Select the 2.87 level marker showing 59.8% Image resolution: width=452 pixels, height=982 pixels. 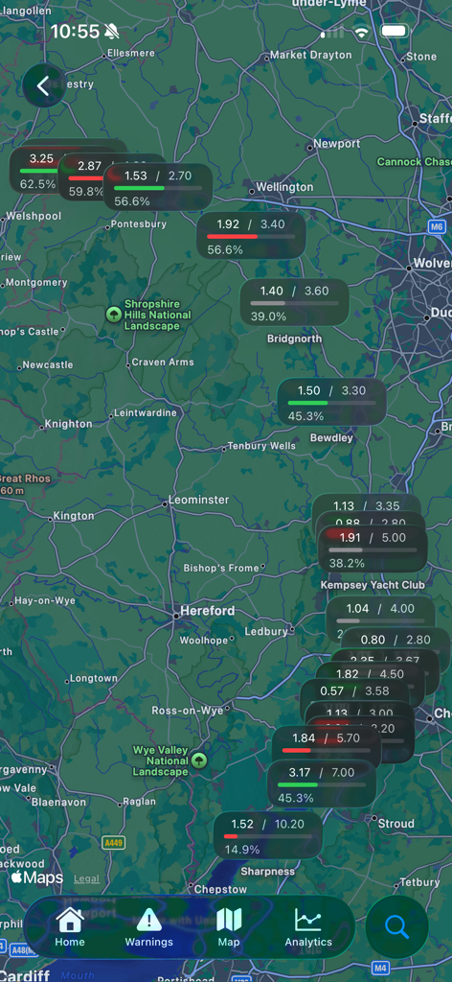pyautogui.click(x=83, y=177)
